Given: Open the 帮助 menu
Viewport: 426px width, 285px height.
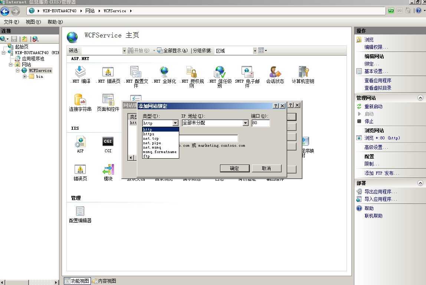Looking at the screenshot, I should [x=55, y=22].
